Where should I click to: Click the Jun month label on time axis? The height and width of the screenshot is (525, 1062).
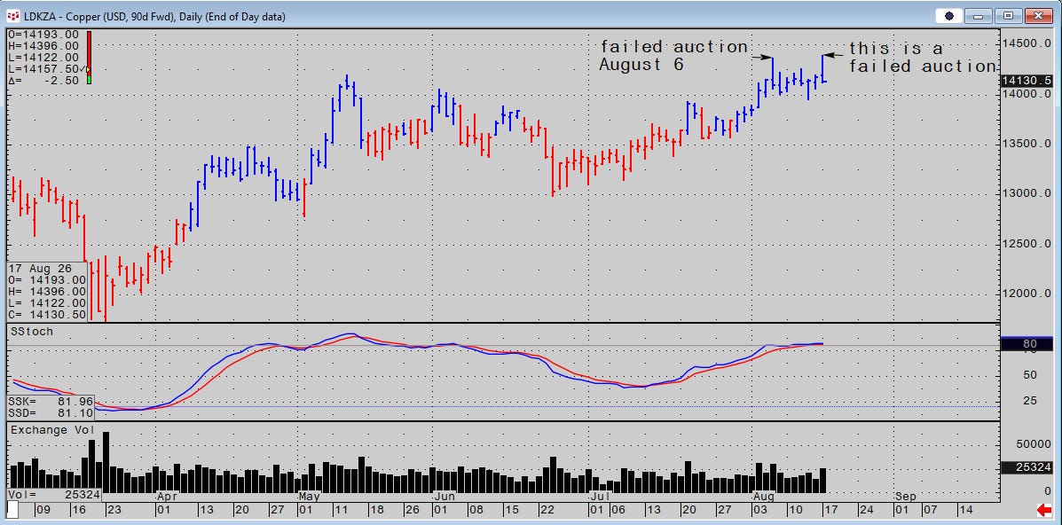(444, 497)
